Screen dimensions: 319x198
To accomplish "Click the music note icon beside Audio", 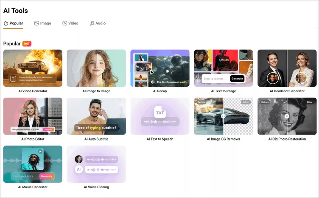I will [92, 23].
